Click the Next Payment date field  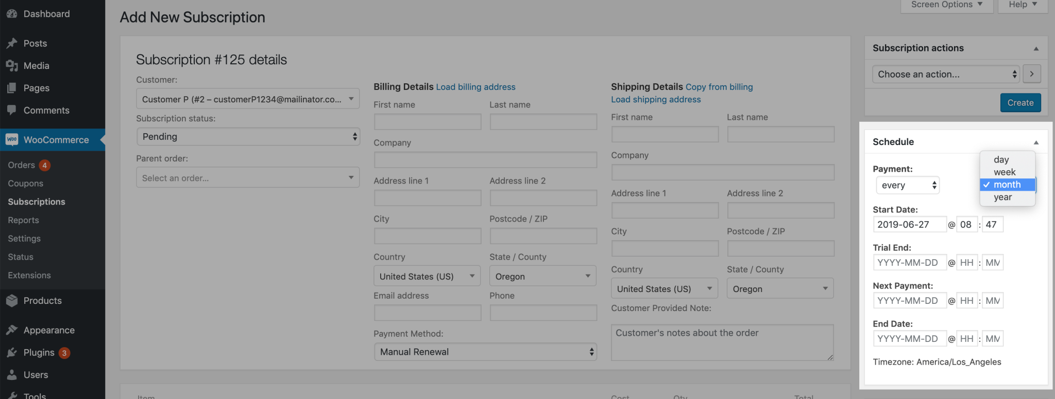[910, 300]
